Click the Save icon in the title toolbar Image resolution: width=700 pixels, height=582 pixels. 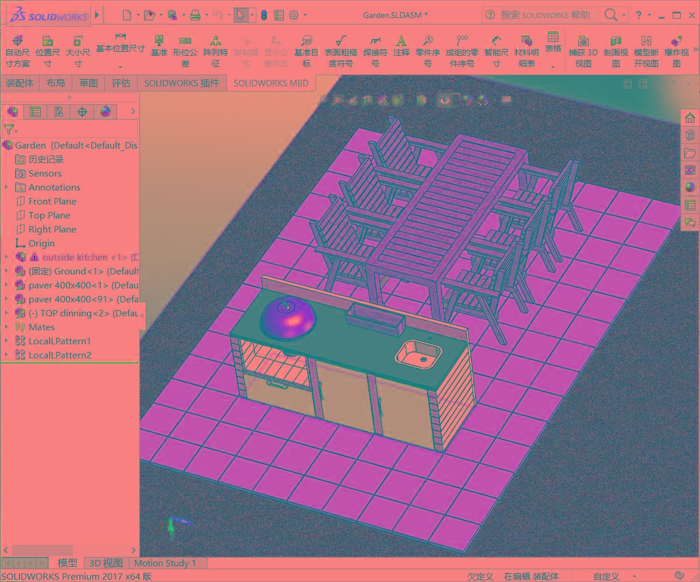point(172,15)
